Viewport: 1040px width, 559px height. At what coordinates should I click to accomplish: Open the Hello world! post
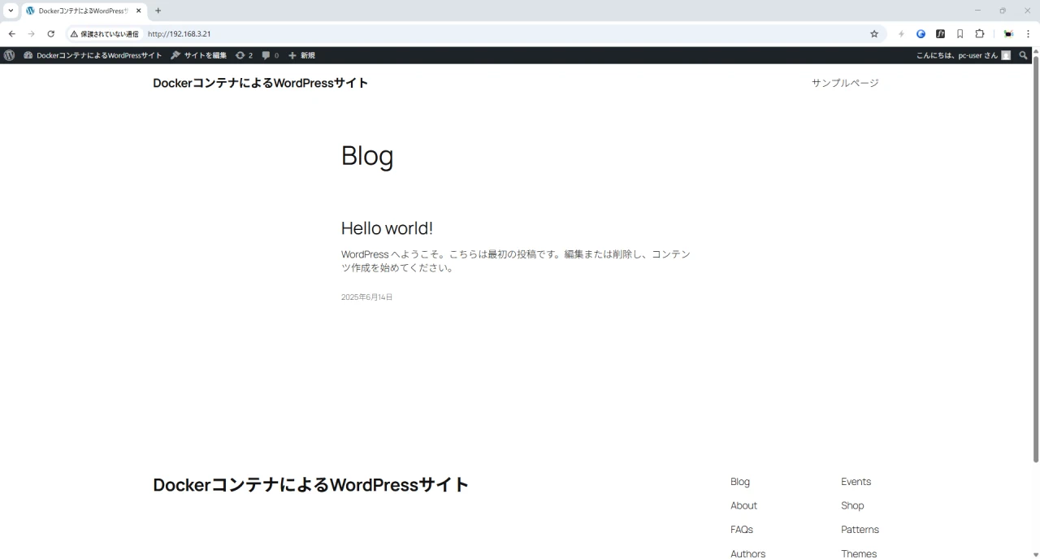(x=387, y=228)
